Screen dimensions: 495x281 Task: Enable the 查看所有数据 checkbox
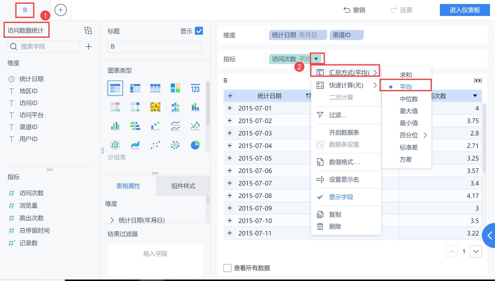[x=227, y=268]
